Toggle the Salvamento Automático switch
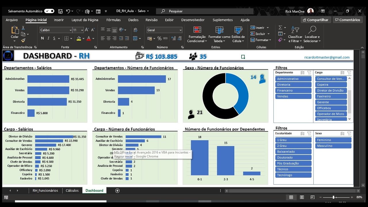 (49, 11)
